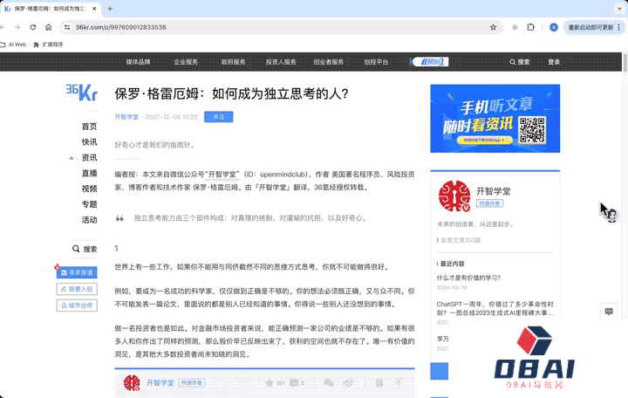Click the 登录 login link
Image resolution: width=628 pixels, height=398 pixels.
click(x=554, y=62)
